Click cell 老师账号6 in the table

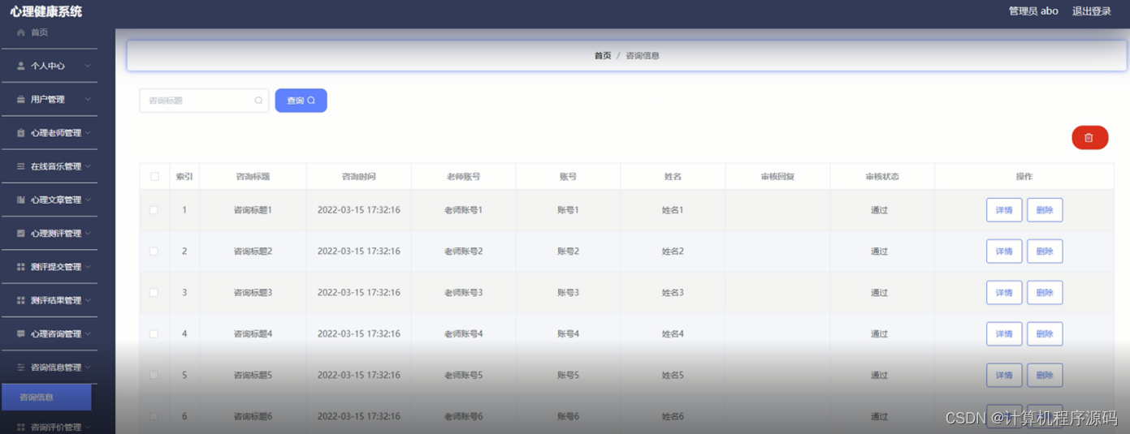[463, 416]
